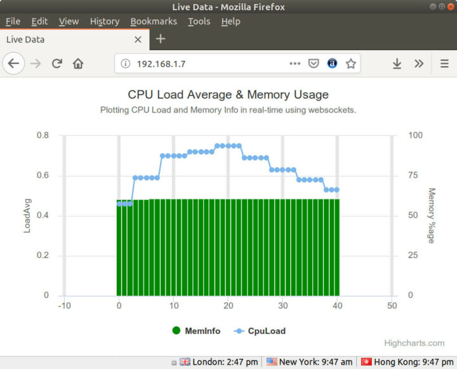Click London clock in status bar
Viewport: 457px width, 369px height.
[225, 362]
